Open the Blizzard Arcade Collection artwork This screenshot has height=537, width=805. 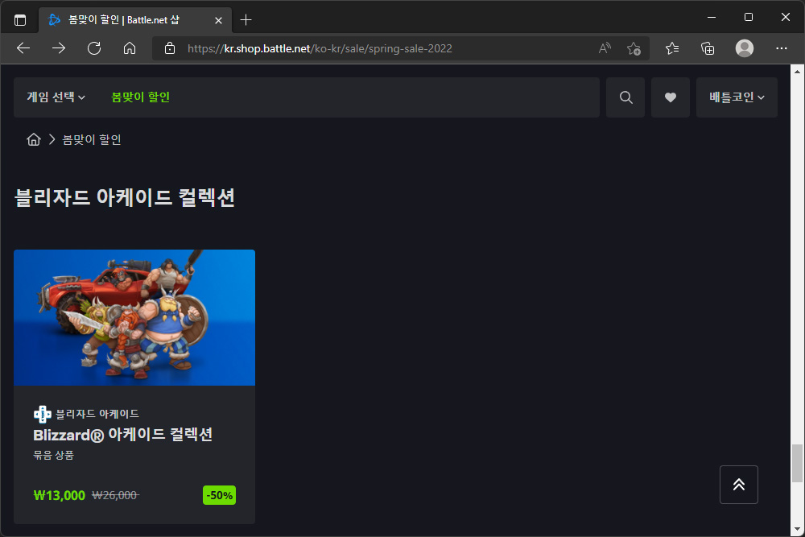pyautogui.click(x=134, y=317)
